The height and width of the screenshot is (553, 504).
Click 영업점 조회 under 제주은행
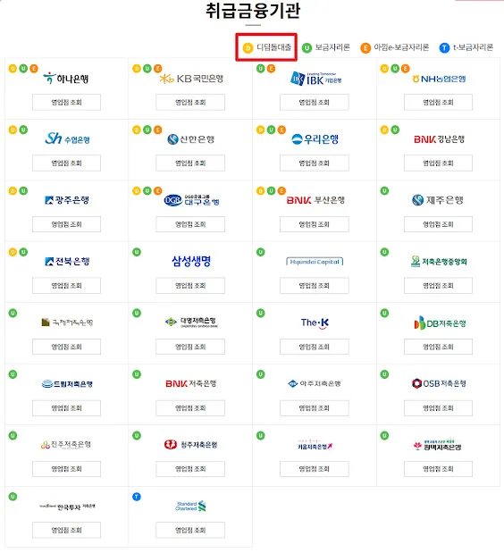click(x=438, y=224)
